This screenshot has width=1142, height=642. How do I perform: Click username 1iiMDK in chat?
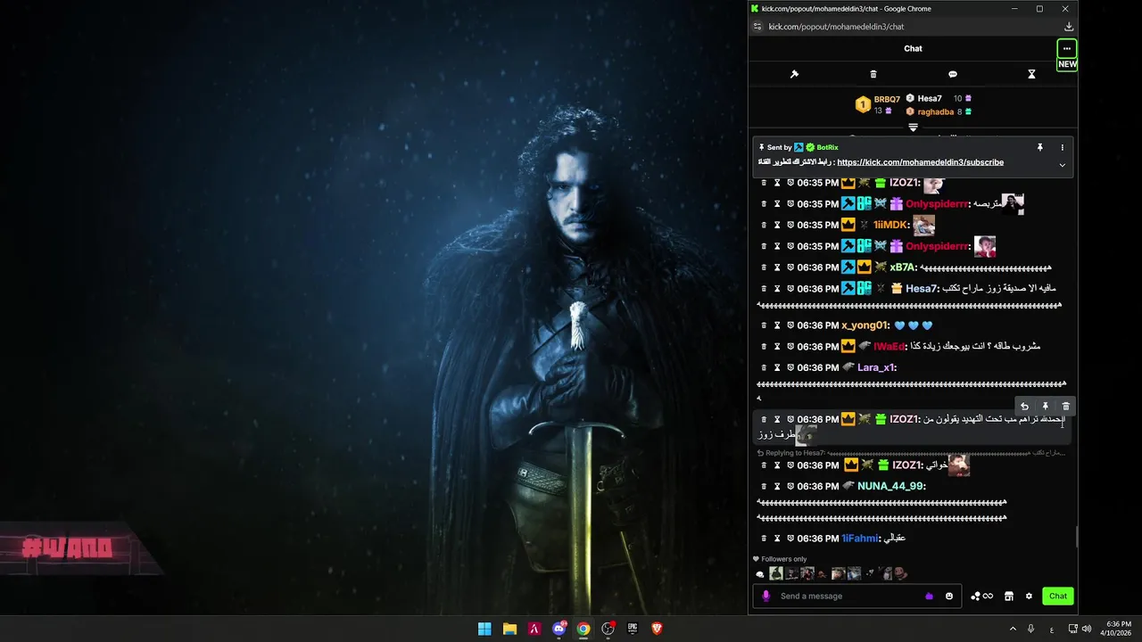click(x=892, y=226)
